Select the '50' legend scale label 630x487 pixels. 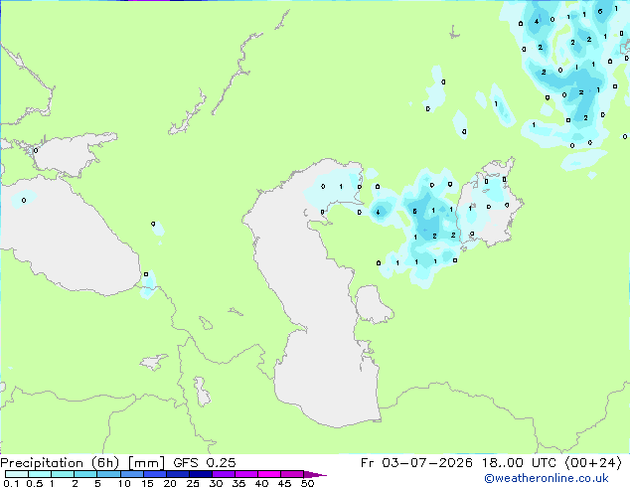[307, 483]
